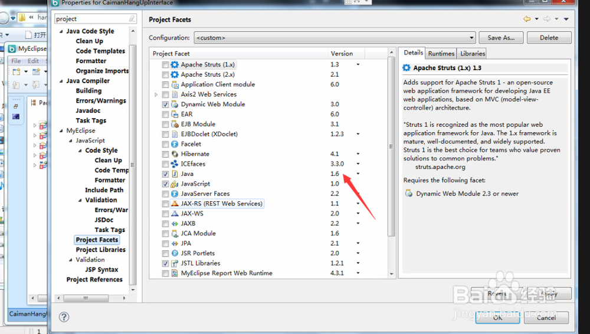Collapse the MyEclipse tree node
590x334 pixels.
pyautogui.click(x=61, y=130)
